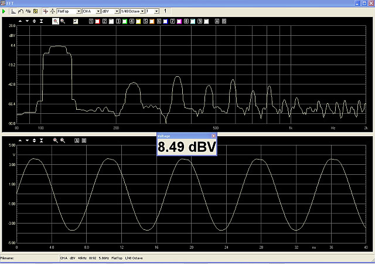Click the averaging icon beside the crosshair

pos(52,11)
